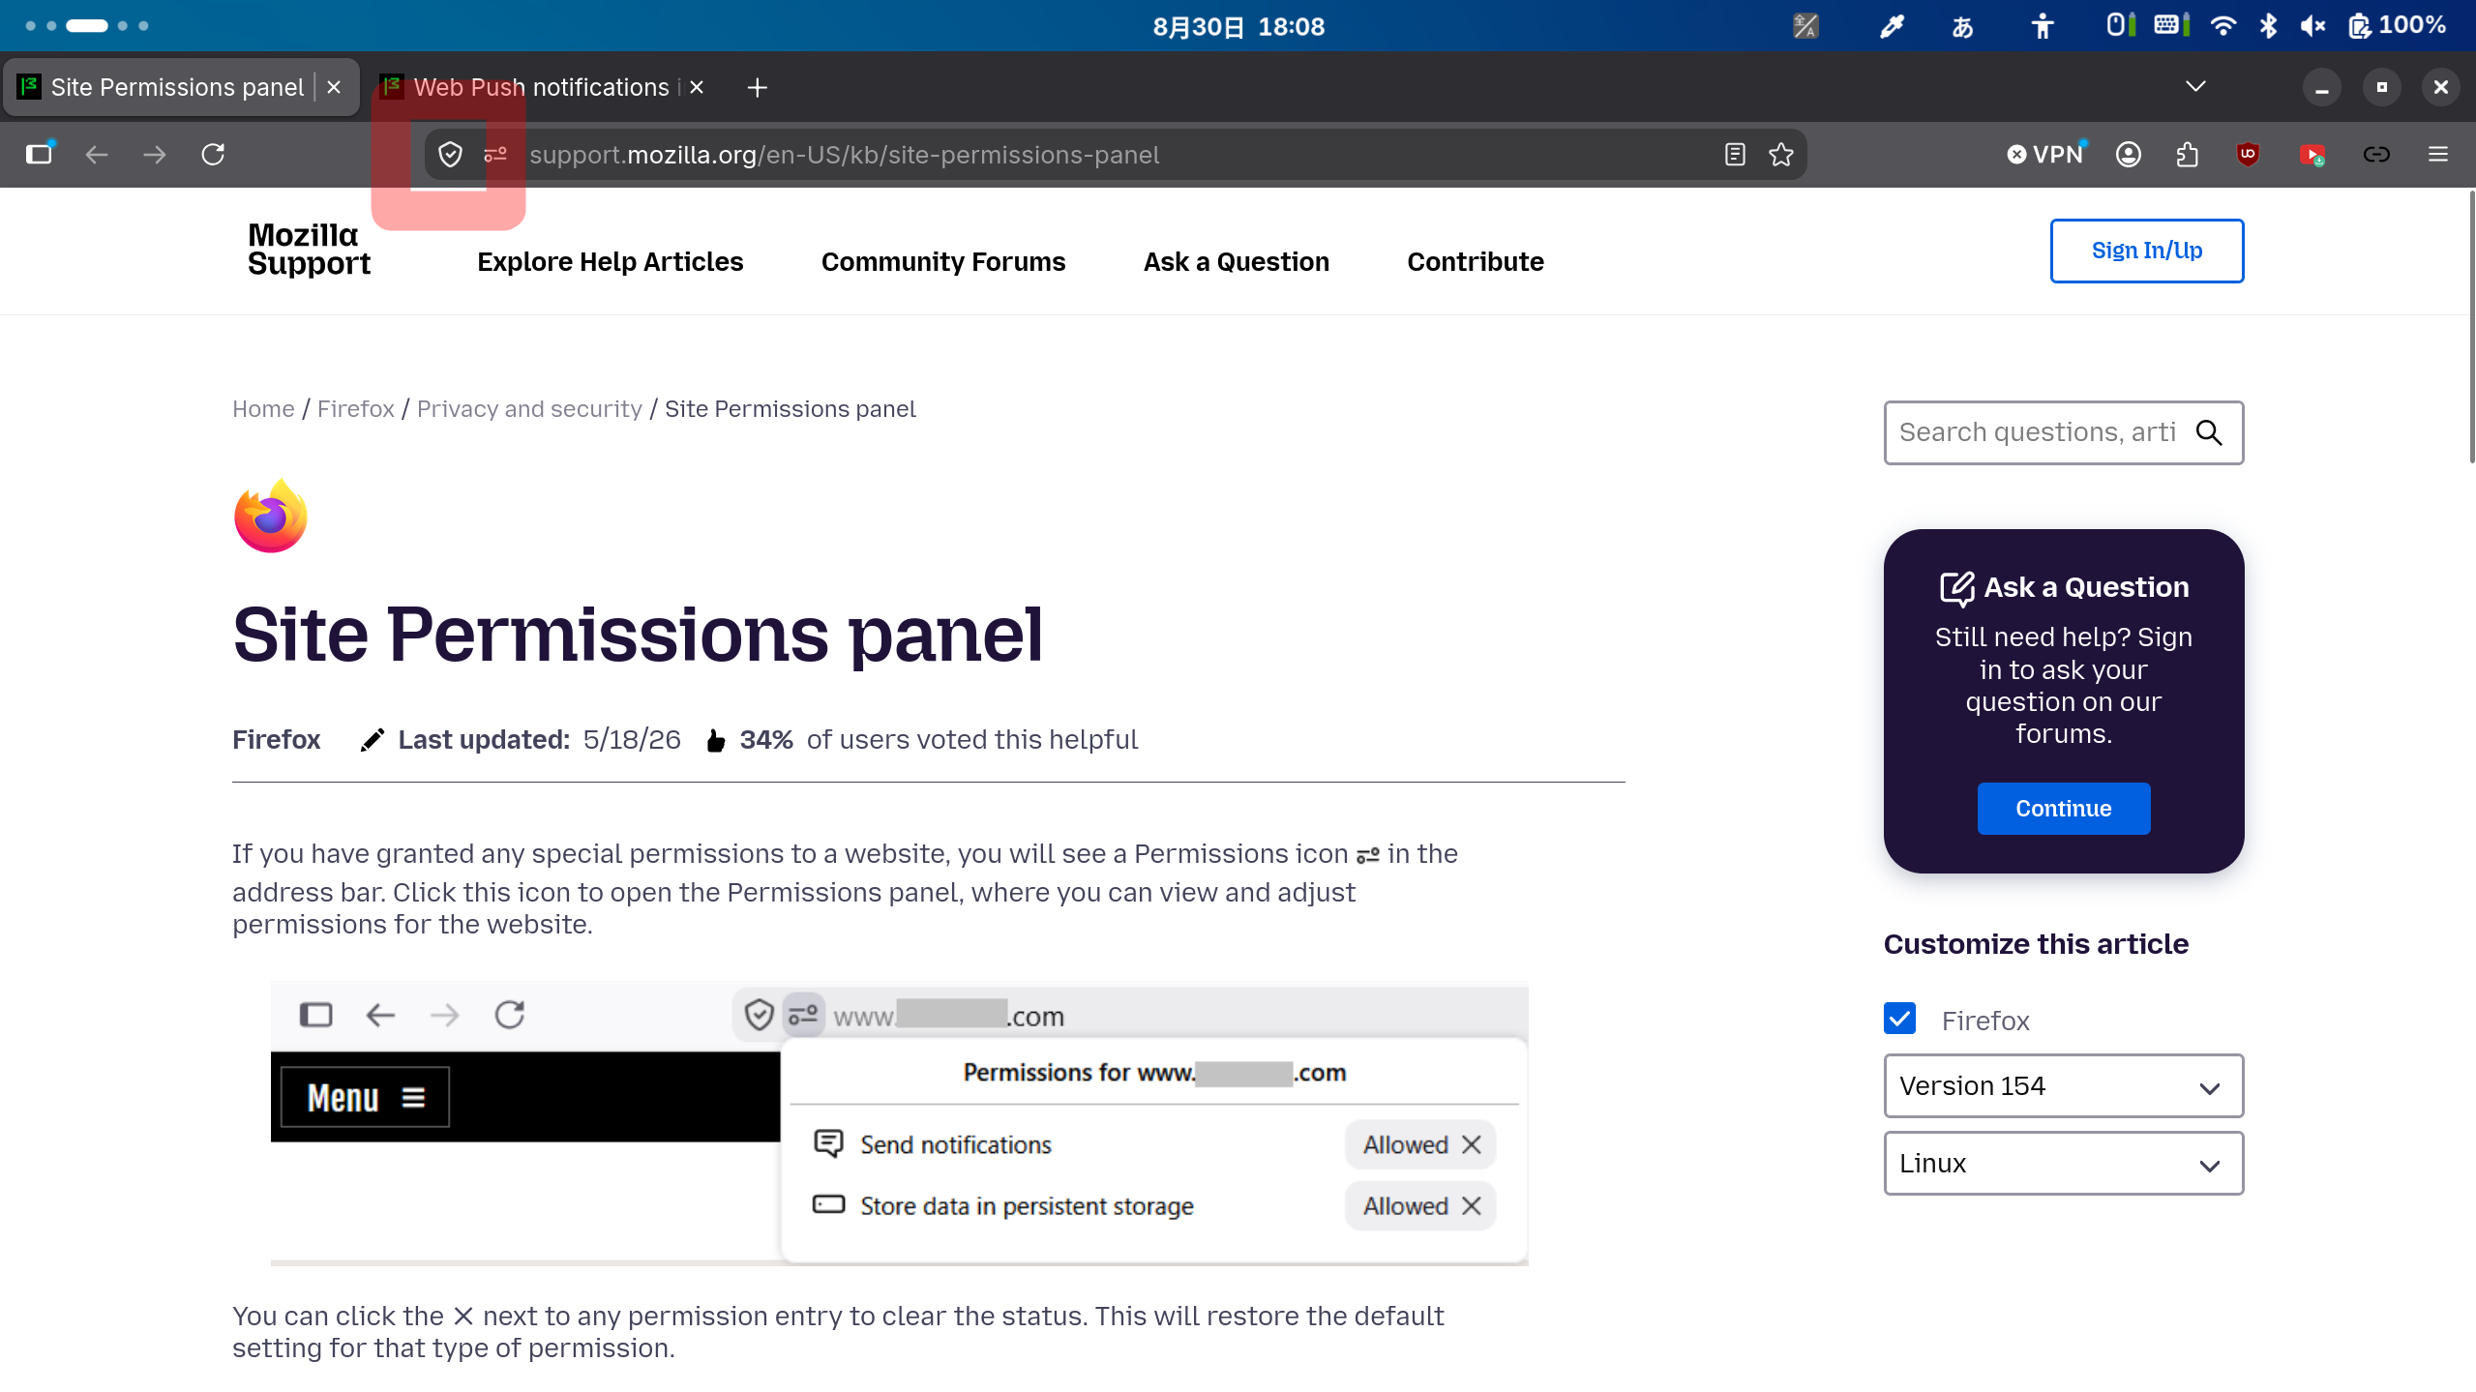Screen dimensions: 2476x1392
Task: Uncheck the Firefox checkbox under Customize
Action: (1899, 1019)
